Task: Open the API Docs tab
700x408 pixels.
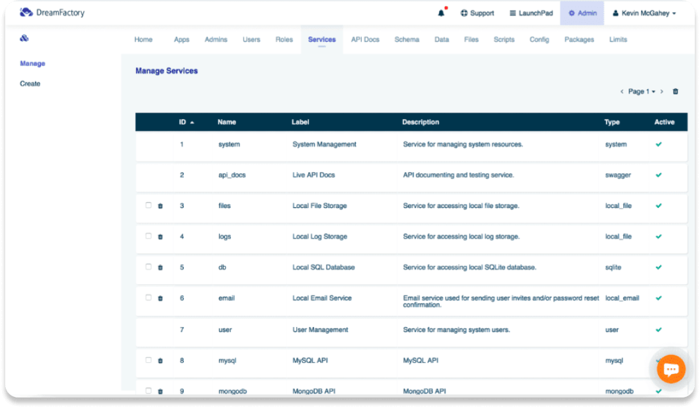Action: click(x=365, y=39)
